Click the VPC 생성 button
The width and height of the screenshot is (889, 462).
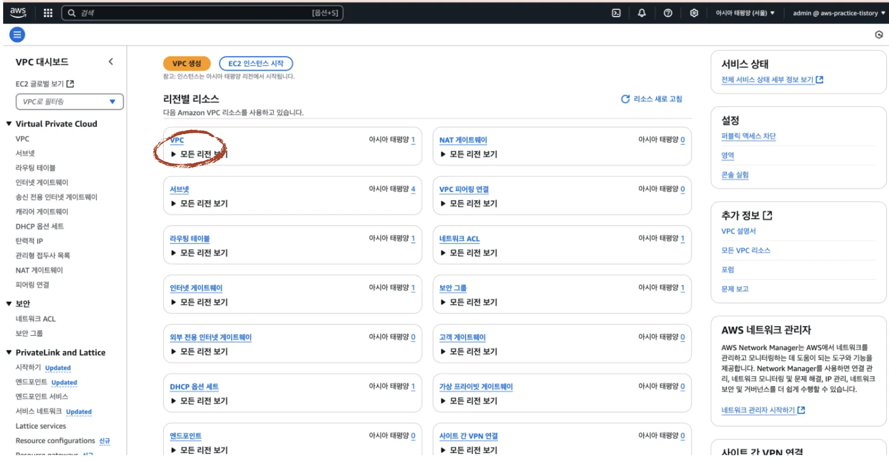(x=187, y=63)
